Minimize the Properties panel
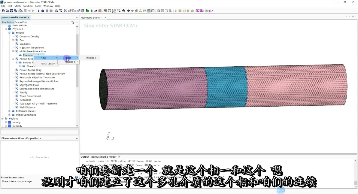This screenshot has height=194, width=358. pos(77,138)
